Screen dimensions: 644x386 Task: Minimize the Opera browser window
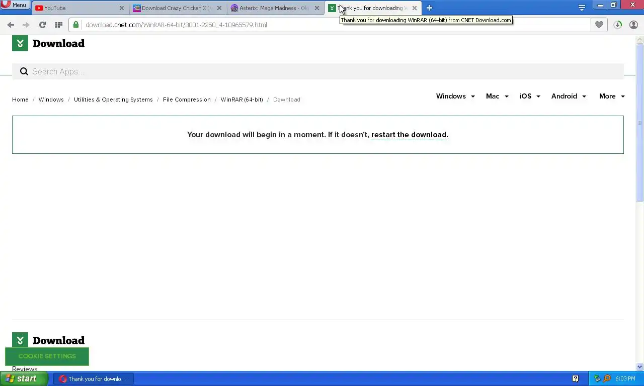coord(600,5)
